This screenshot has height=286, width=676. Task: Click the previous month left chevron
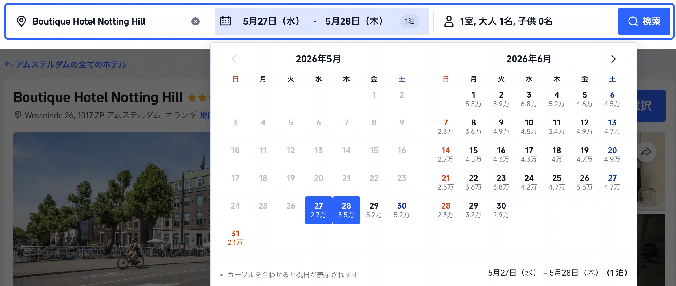(234, 59)
